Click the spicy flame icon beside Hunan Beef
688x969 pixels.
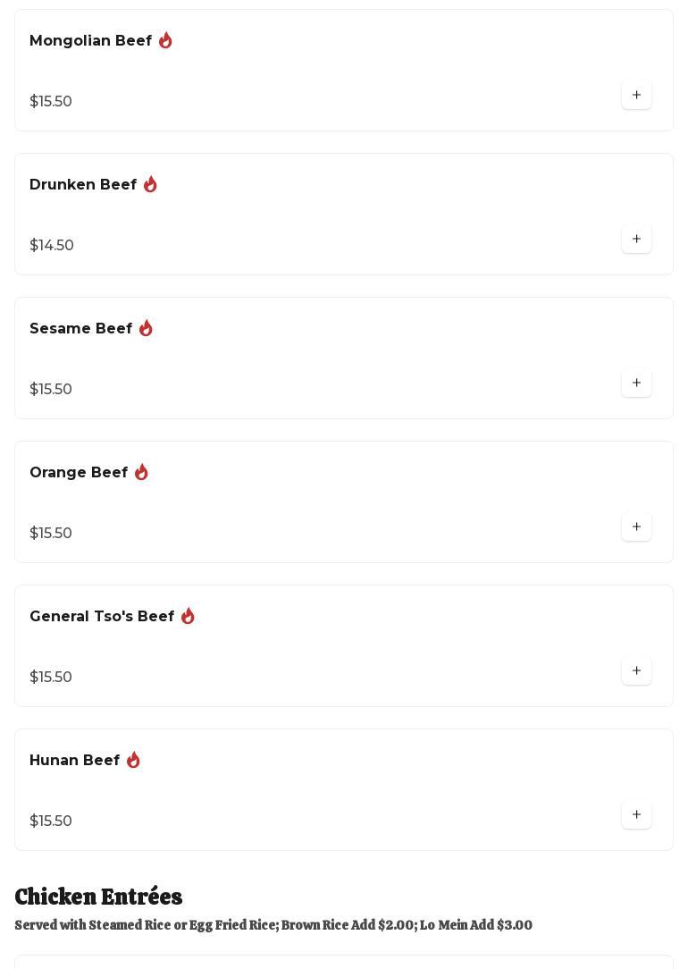133,761
